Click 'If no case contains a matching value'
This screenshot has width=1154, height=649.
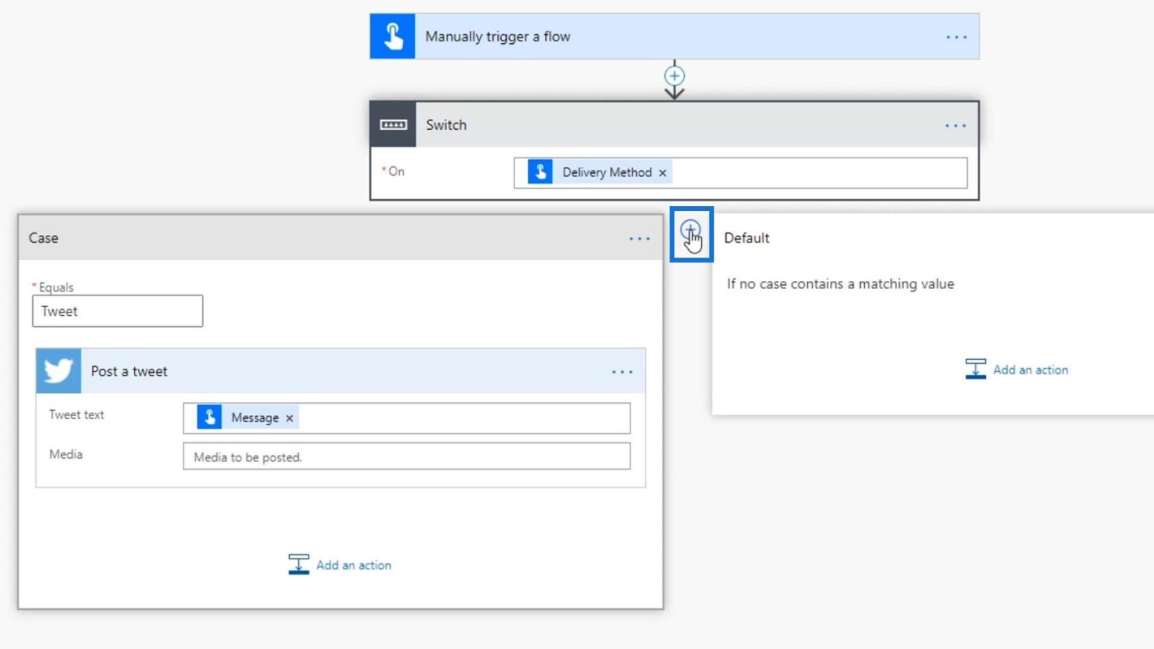click(840, 284)
